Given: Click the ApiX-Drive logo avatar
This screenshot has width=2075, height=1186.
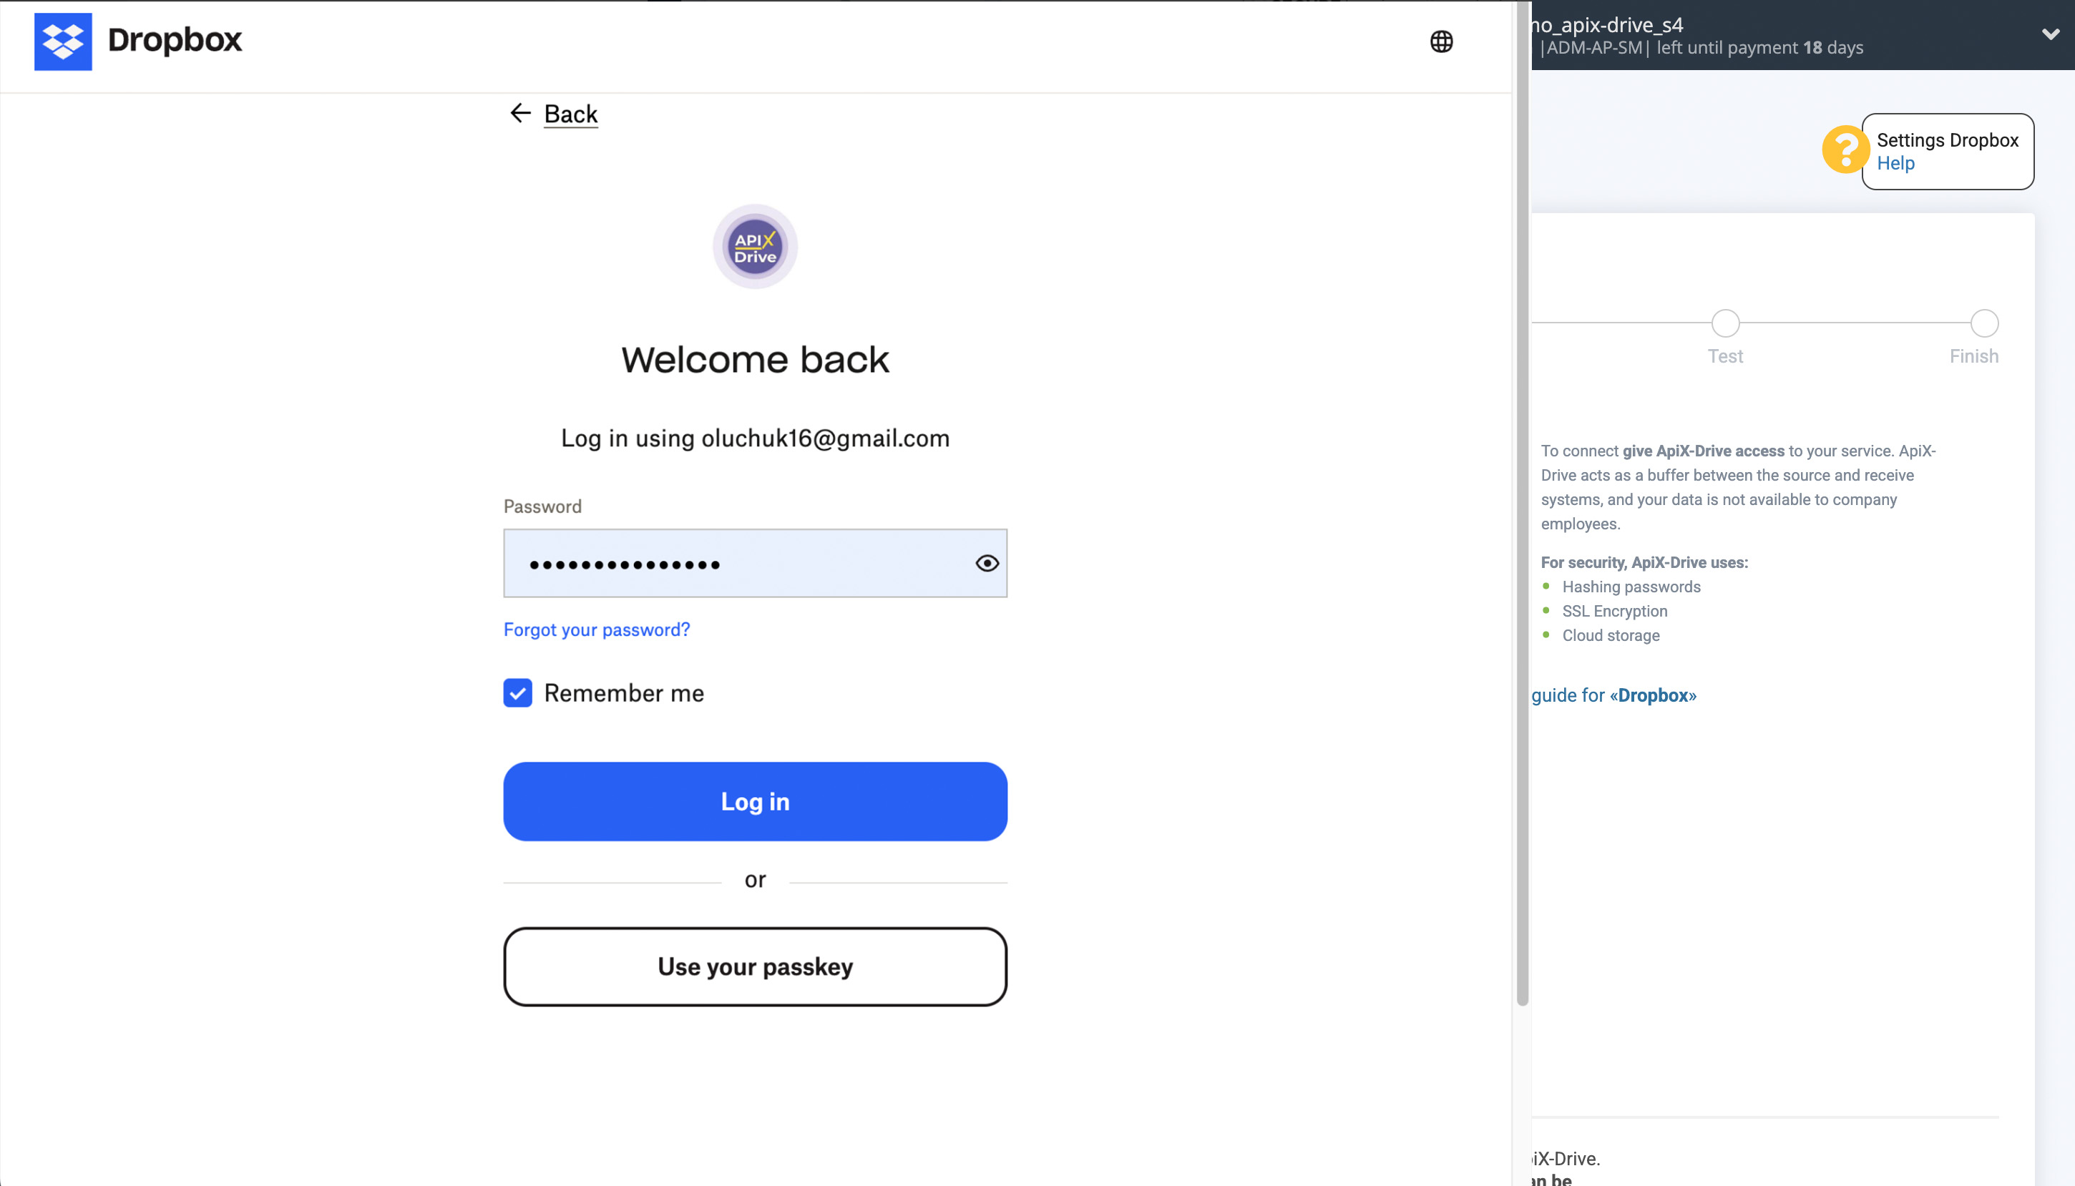Looking at the screenshot, I should click(754, 247).
